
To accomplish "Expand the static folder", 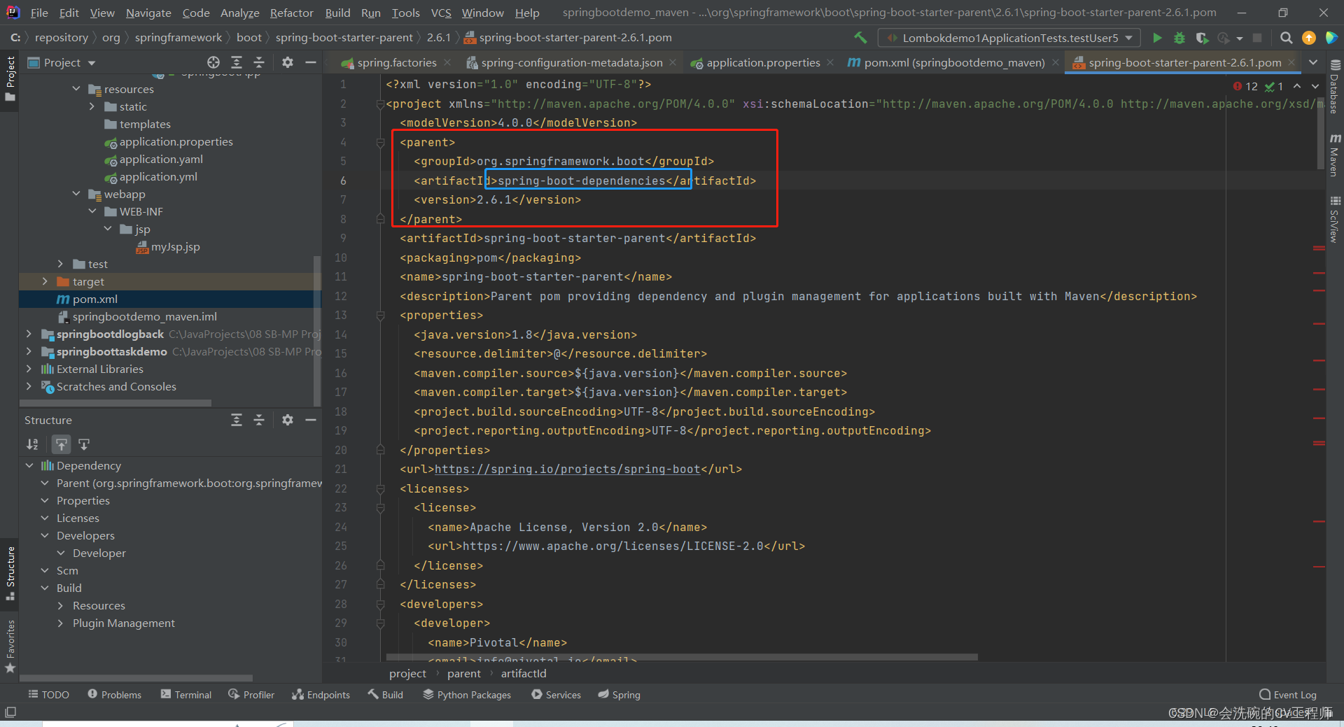I will click(x=92, y=106).
